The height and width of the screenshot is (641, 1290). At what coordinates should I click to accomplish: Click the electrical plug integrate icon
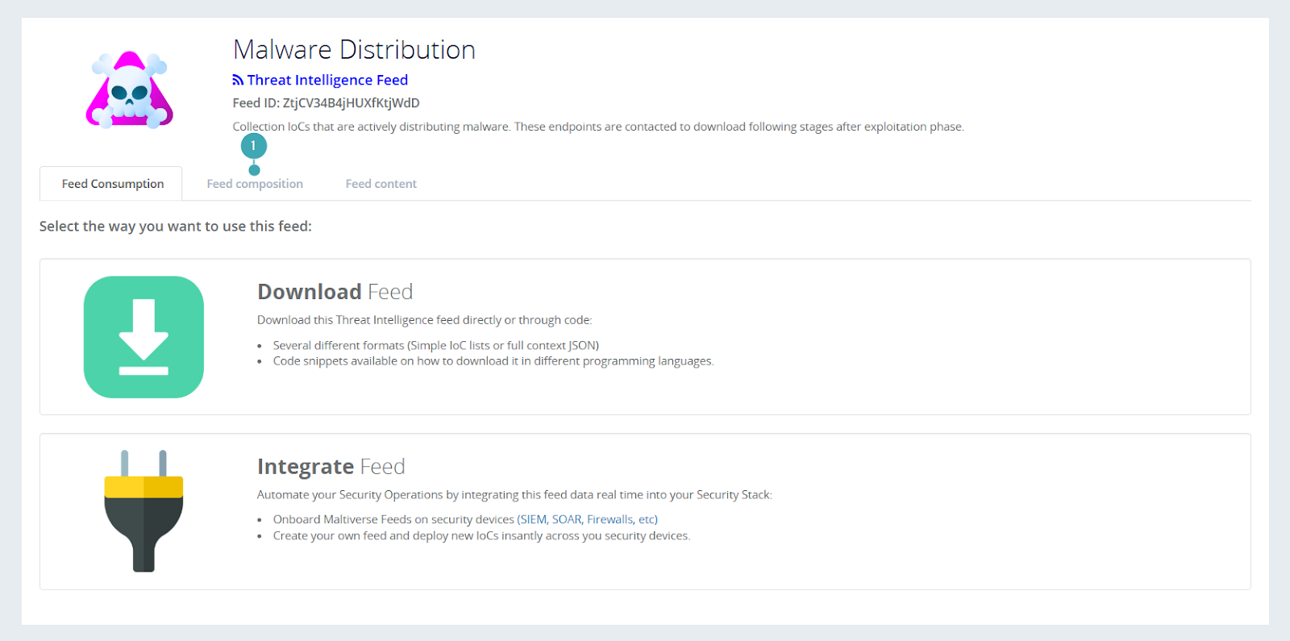pos(144,511)
